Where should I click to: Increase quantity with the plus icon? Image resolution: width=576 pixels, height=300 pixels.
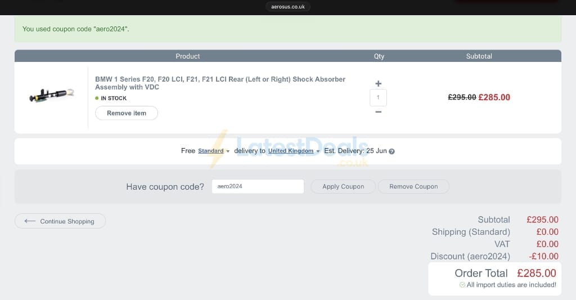coord(379,83)
